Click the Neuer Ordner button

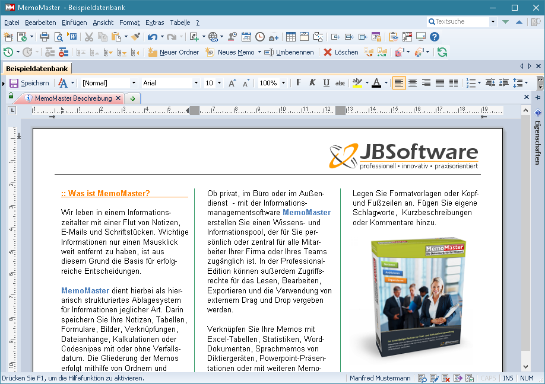tap(173, 52)
